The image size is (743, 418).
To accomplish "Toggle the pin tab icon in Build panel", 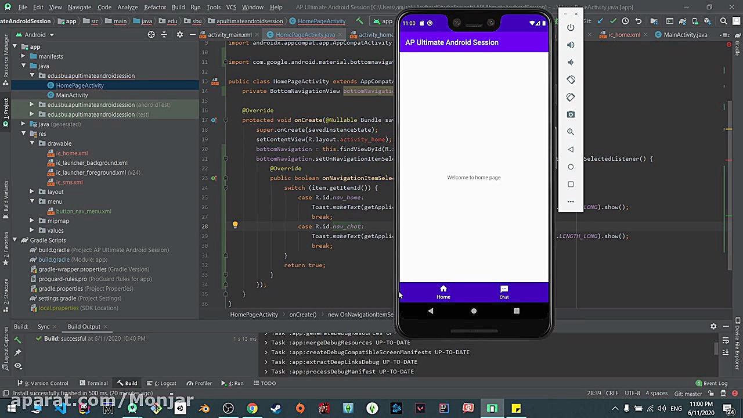I will (18, 352).
